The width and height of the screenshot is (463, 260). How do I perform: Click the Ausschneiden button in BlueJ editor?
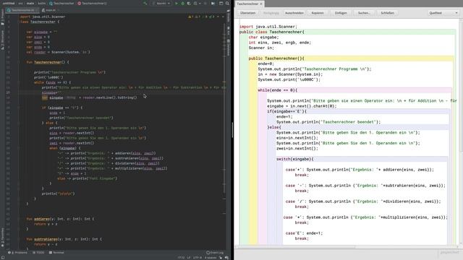coord(294,13)
